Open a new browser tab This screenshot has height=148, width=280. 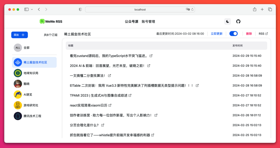click(262, 10)
